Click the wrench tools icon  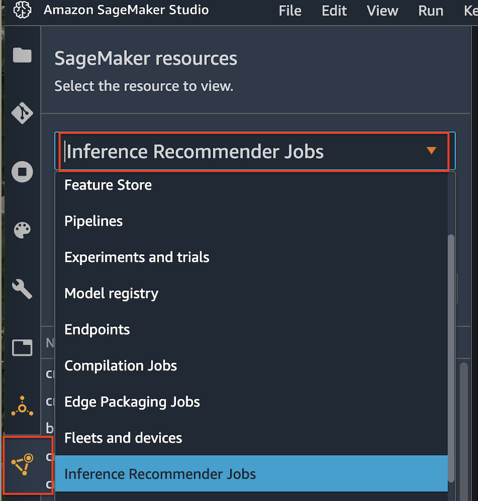click(22, 289)
